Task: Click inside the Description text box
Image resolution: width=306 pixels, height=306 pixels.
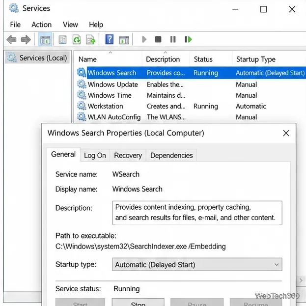Action: pos(197,213)
